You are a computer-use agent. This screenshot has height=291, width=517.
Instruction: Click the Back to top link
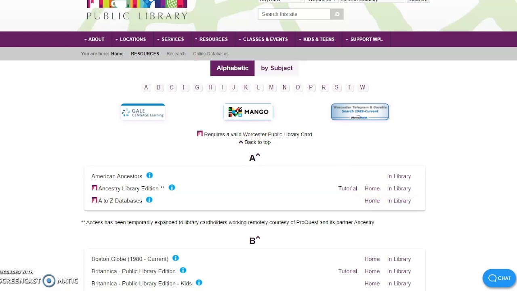tap(254, 142)
